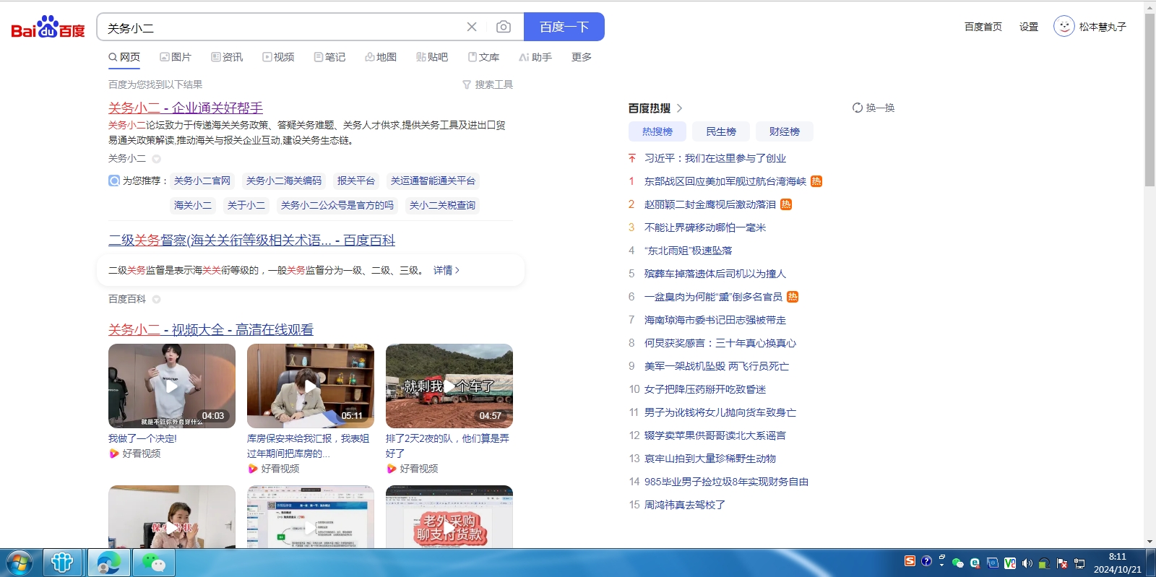Click inside the 关务小二 search field
Viewport: 1156px width, 577px height.
tap(282, 27)
